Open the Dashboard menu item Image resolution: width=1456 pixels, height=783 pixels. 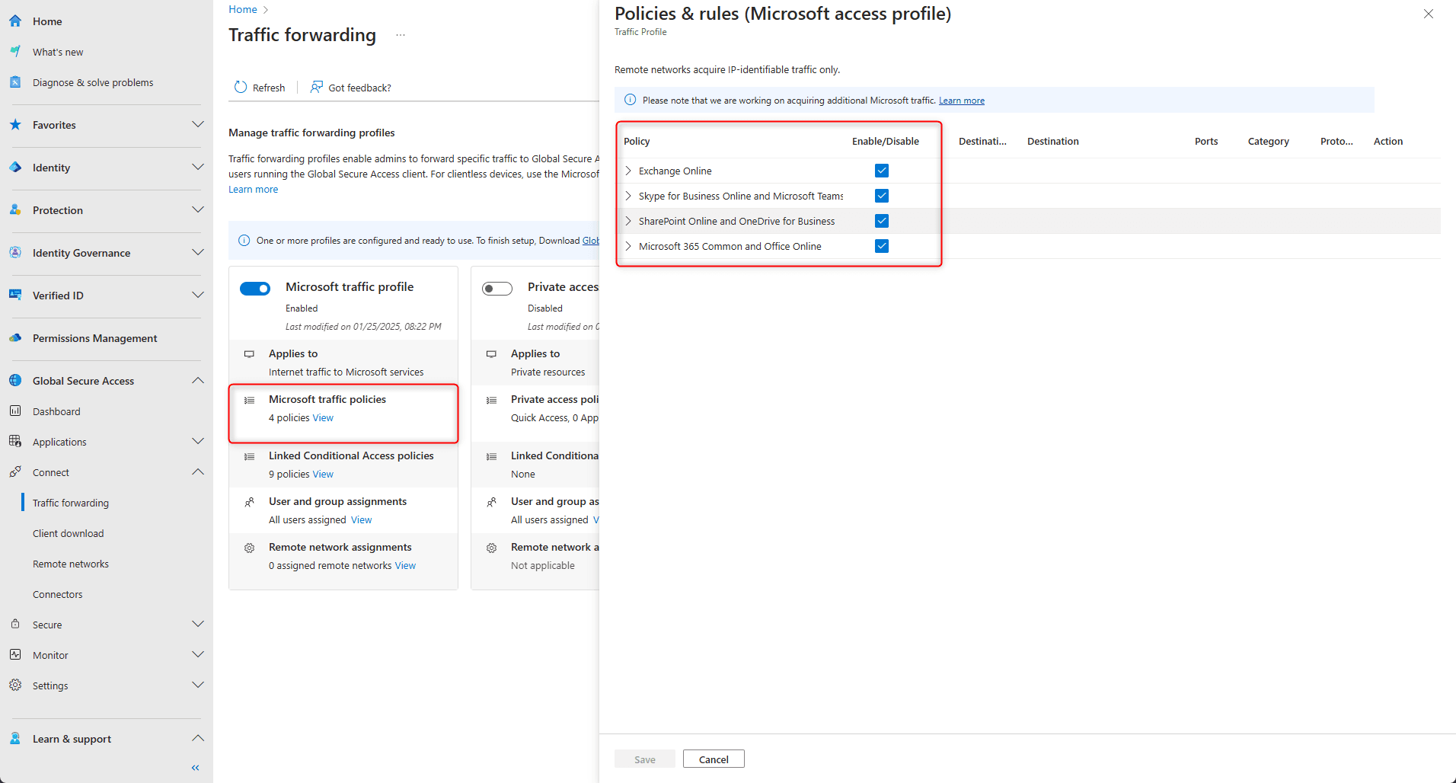pyautogui.click(x=56, y=411)
